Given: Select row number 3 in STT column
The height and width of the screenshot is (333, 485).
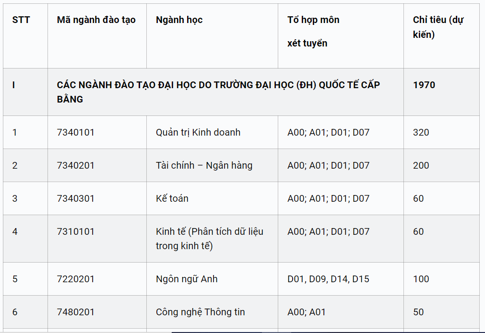Looking at the screenshot, I should (15, 199).
